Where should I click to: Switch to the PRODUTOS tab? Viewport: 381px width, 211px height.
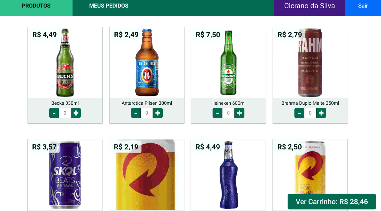pyautogui.click(x=36, y=5)
